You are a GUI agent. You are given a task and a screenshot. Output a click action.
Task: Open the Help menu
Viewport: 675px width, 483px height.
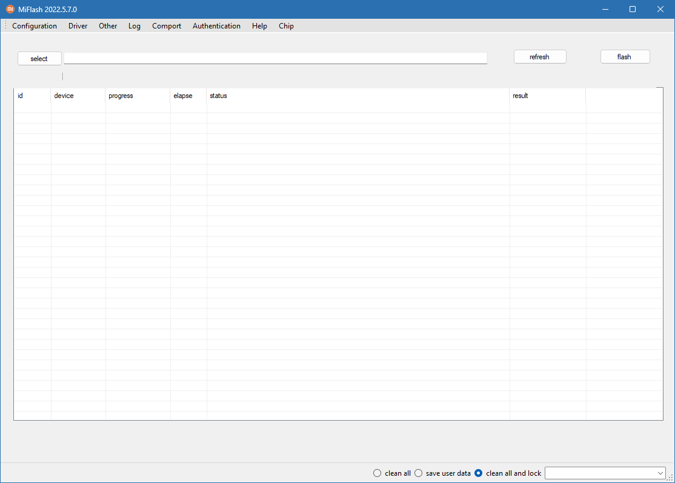(259, 26)
